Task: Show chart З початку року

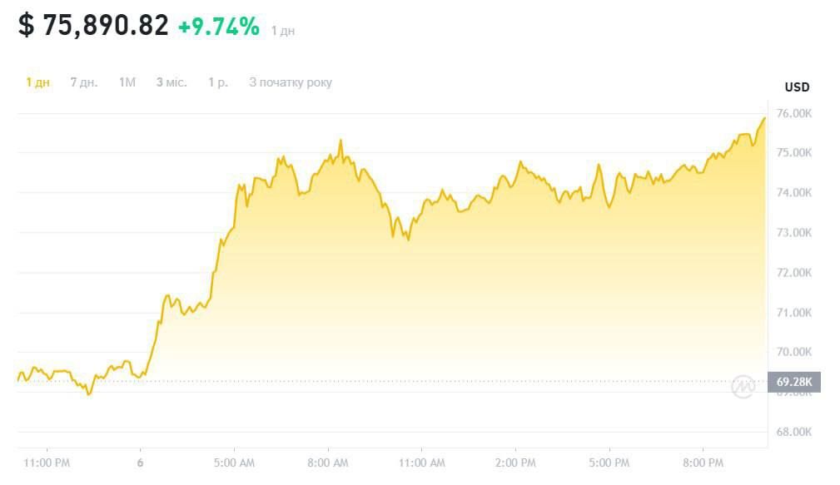Action: point(291,82)
